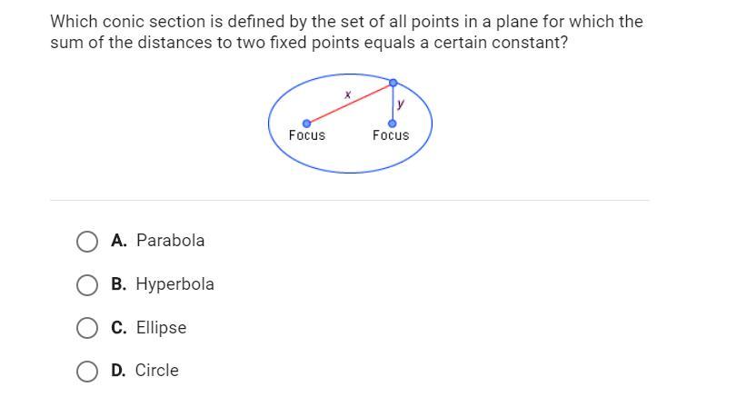Click the 'Parabola' answer text

click(170, 241)
